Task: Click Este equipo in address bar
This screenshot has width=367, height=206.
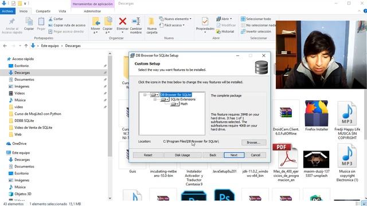Action: point(50,46)
